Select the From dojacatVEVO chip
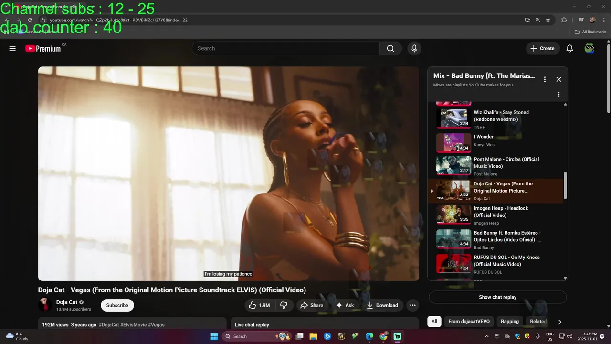This screenshot has height=344, width=611. point(469,322)
